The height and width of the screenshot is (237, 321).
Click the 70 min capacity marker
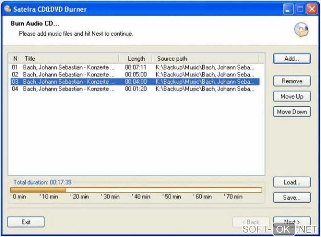(x=233, y=197)
